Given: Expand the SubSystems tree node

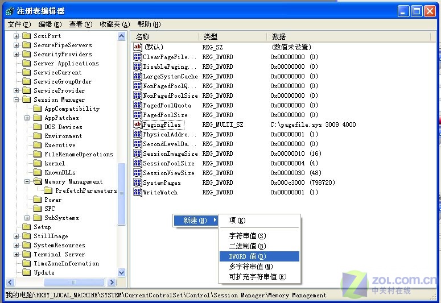Looking at the screenshot, I should point(27,218).
